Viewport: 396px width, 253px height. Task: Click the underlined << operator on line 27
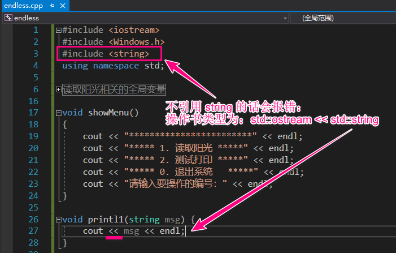point(114,231)
